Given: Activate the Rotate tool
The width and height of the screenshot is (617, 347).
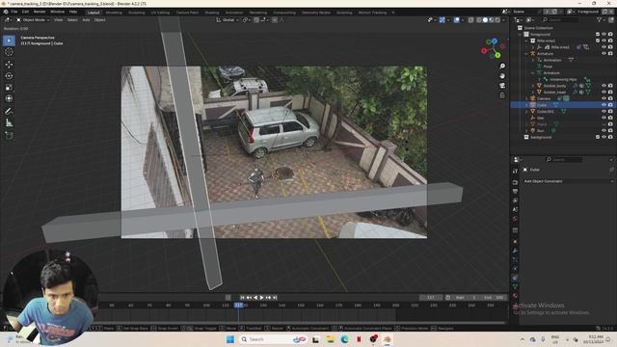Looking at the screenshot, I should point(9,75).
